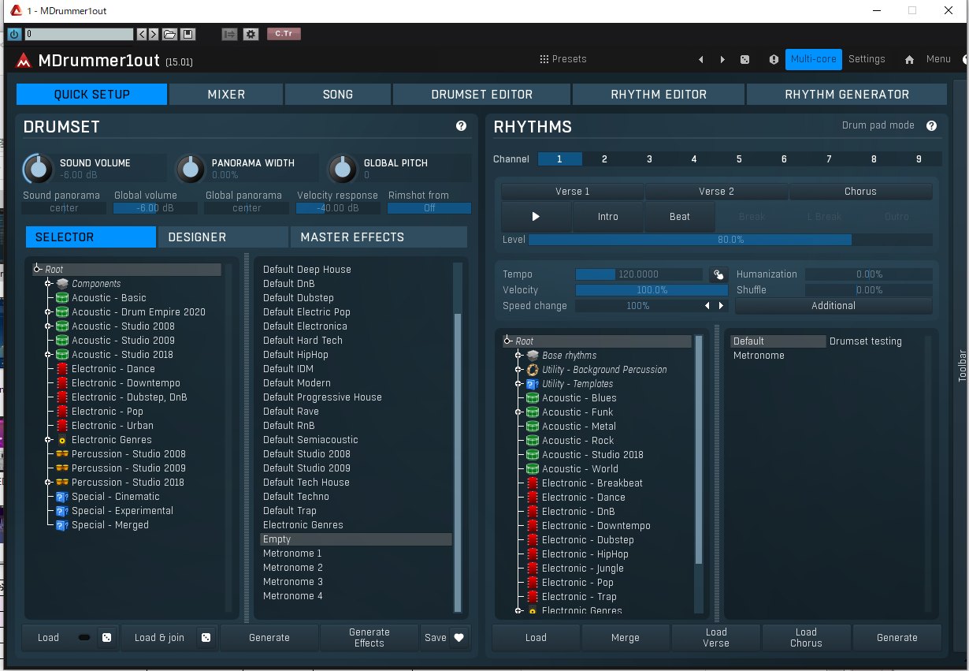Click the Load Verse button
This screenshot has height=671, width=969.
click(716, 638)
